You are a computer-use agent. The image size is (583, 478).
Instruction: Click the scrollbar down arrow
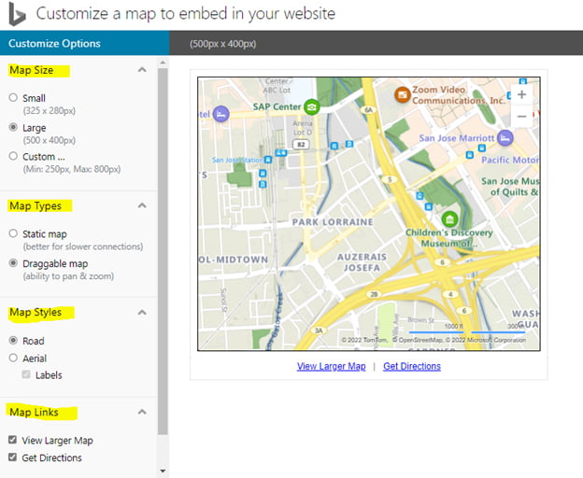pos(163,471)
